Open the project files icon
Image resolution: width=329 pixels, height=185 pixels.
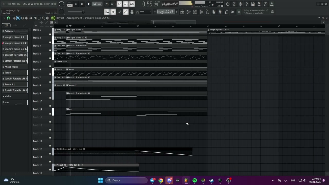point(214,12)
